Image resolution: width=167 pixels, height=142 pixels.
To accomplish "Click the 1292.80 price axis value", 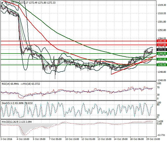I will pos(162,30).
